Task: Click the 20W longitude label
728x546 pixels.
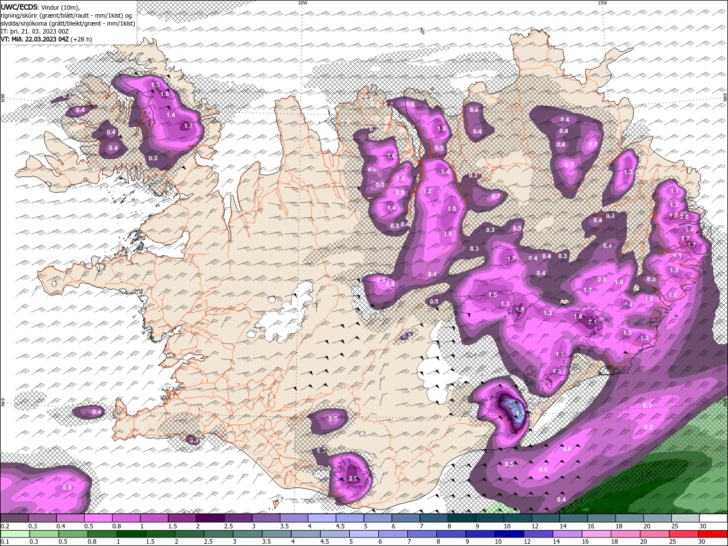Action: click(x=303, y=3)
